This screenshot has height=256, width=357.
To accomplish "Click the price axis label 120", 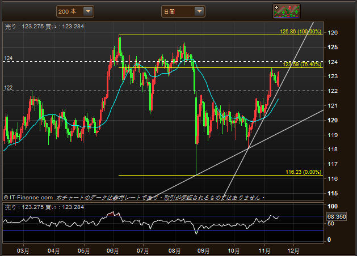I will pyautogui.click(x=333, y=120).
